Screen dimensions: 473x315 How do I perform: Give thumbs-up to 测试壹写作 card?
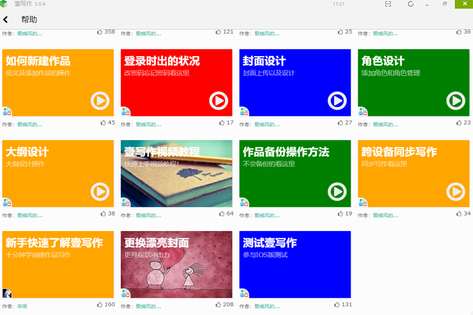click(338, 304)
